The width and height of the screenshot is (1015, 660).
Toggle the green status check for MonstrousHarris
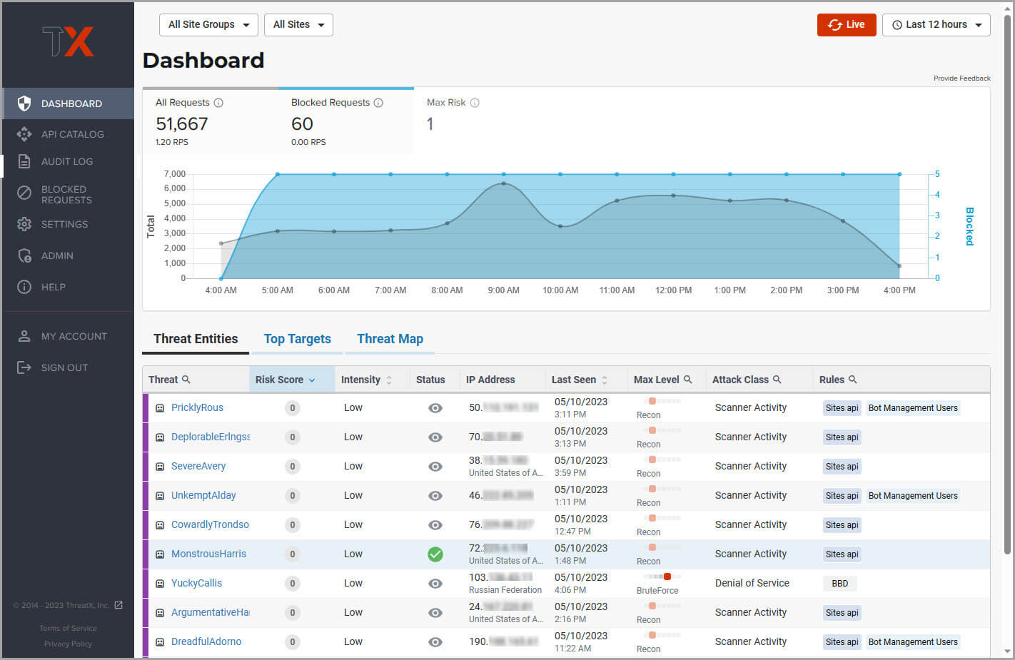pyautogui.click(x=435, y=554)
